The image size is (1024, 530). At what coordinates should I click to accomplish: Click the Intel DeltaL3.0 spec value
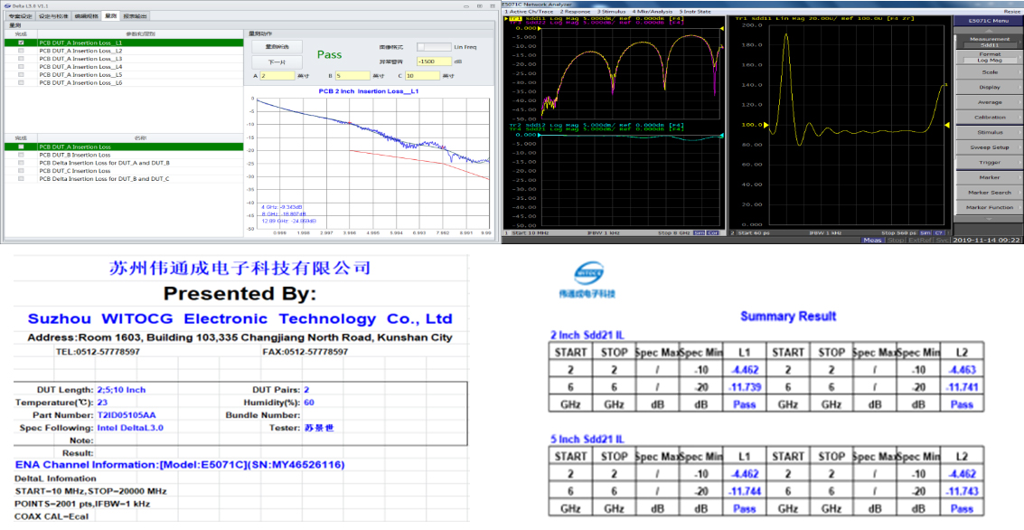131,428
